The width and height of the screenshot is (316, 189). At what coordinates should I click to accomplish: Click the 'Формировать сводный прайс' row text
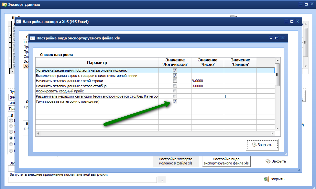tap(60, 91)
